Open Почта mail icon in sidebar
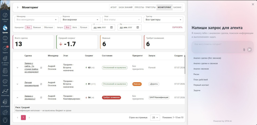257x125 pixels. click(5, 83)
